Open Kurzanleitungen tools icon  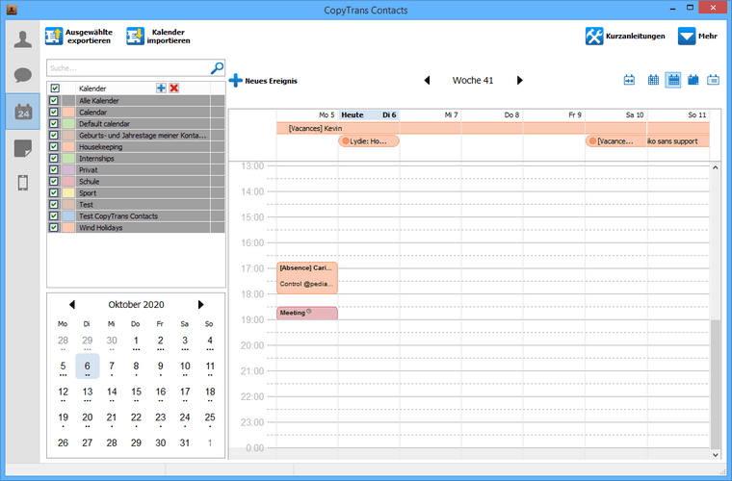pyautogui.click(x=594, y=37)
